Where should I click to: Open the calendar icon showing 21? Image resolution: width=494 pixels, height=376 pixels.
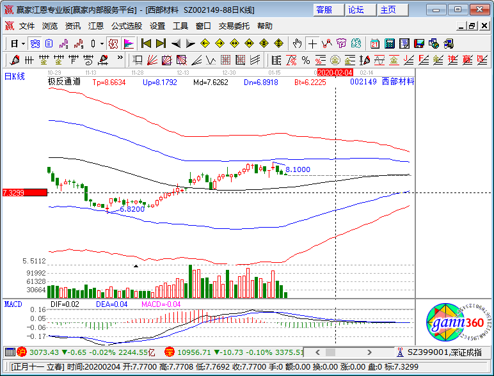coord(374,43)
